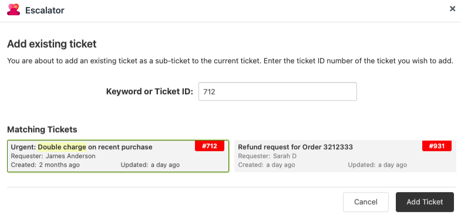This screenshot has height=219, width=461.
Task: Choose the Refund request for Order 3212333 ticket
Action: pos(345,156)
